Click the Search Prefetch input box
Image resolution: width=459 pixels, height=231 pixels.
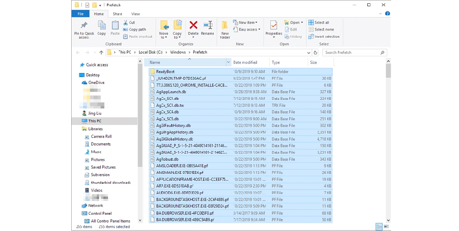351,52
